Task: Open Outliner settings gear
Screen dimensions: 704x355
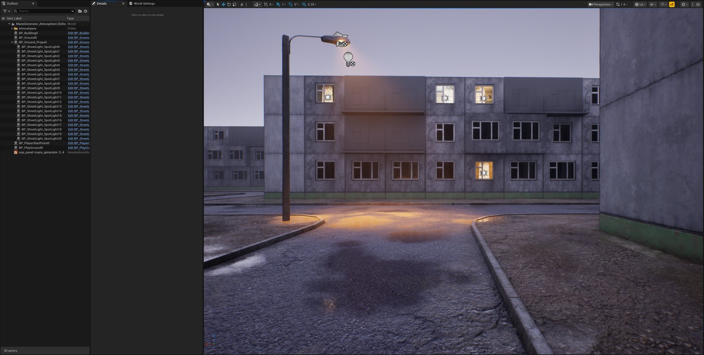Action: tap(85, 11)
